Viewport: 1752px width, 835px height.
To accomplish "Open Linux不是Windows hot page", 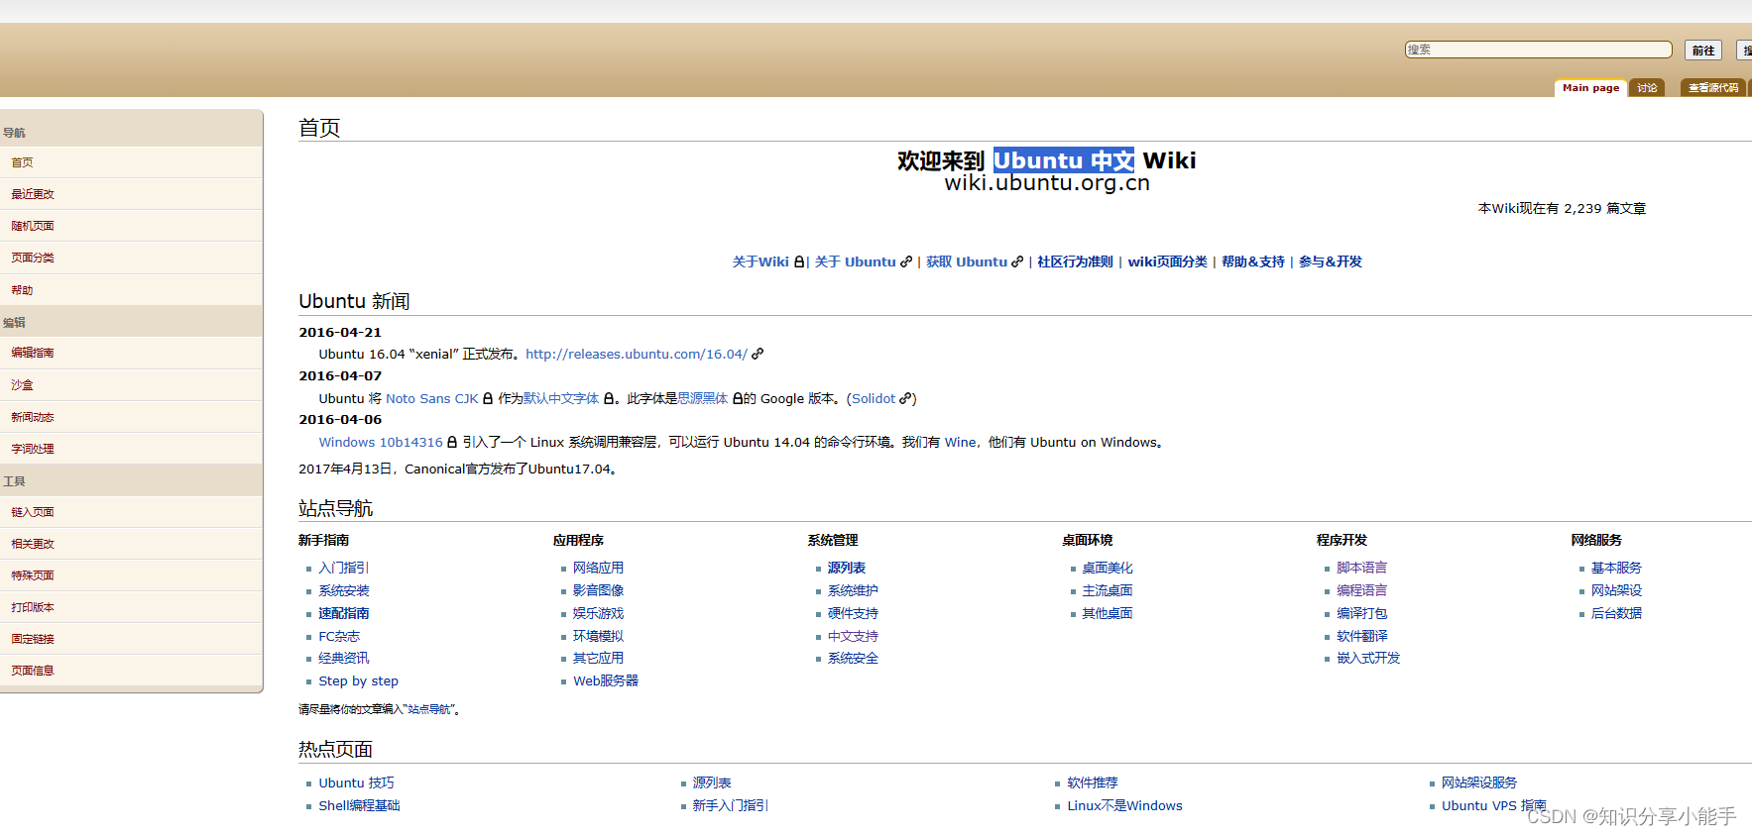I will (x=1124, y=805).
